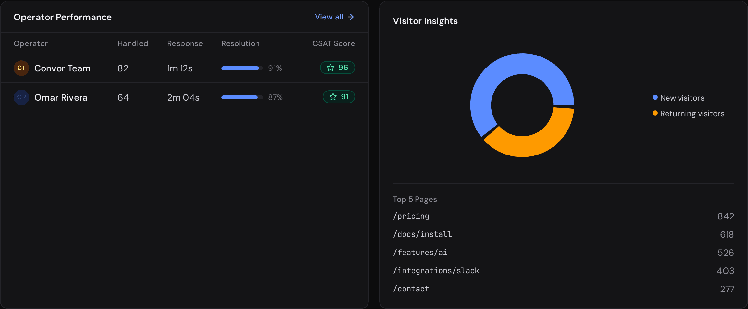This screenshot has width=748, height=309.
Task: Click the 842 page view count
Action: click(x=726, y=216)
